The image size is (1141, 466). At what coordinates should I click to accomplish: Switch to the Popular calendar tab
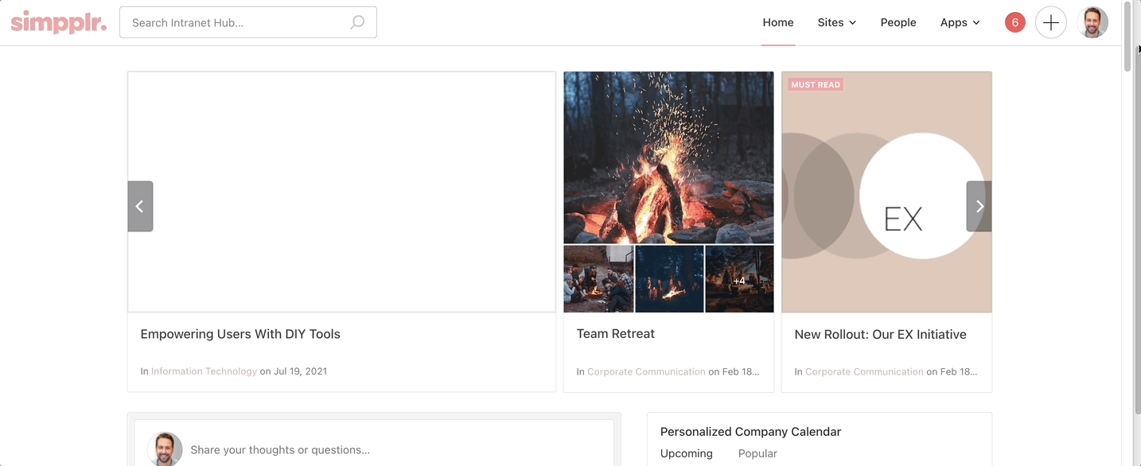click(757, 453)
